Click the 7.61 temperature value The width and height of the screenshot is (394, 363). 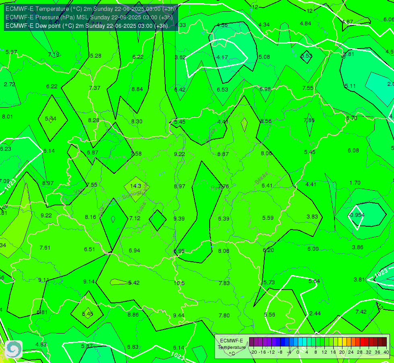(x=45, y=248)
